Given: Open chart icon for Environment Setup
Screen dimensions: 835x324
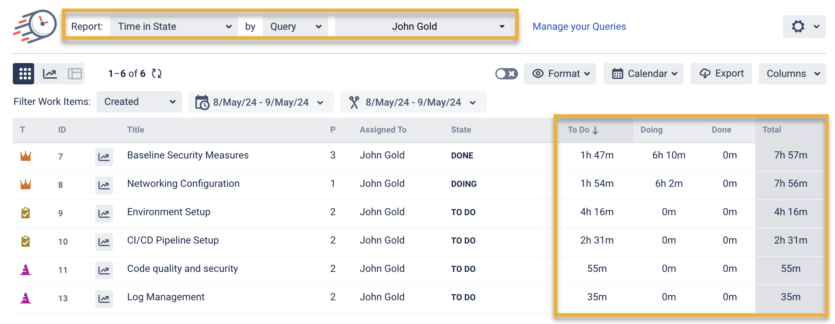Looking at the screenshot, I should coord(104,213).
